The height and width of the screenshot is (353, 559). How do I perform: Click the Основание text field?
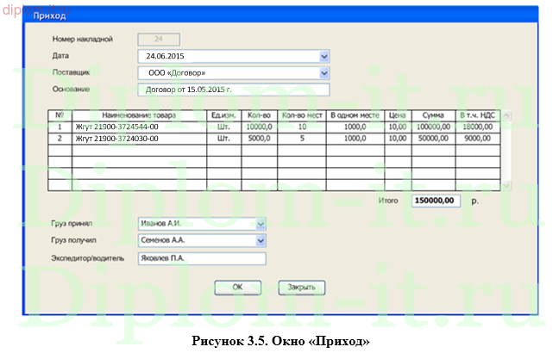[x=234, y=90]
